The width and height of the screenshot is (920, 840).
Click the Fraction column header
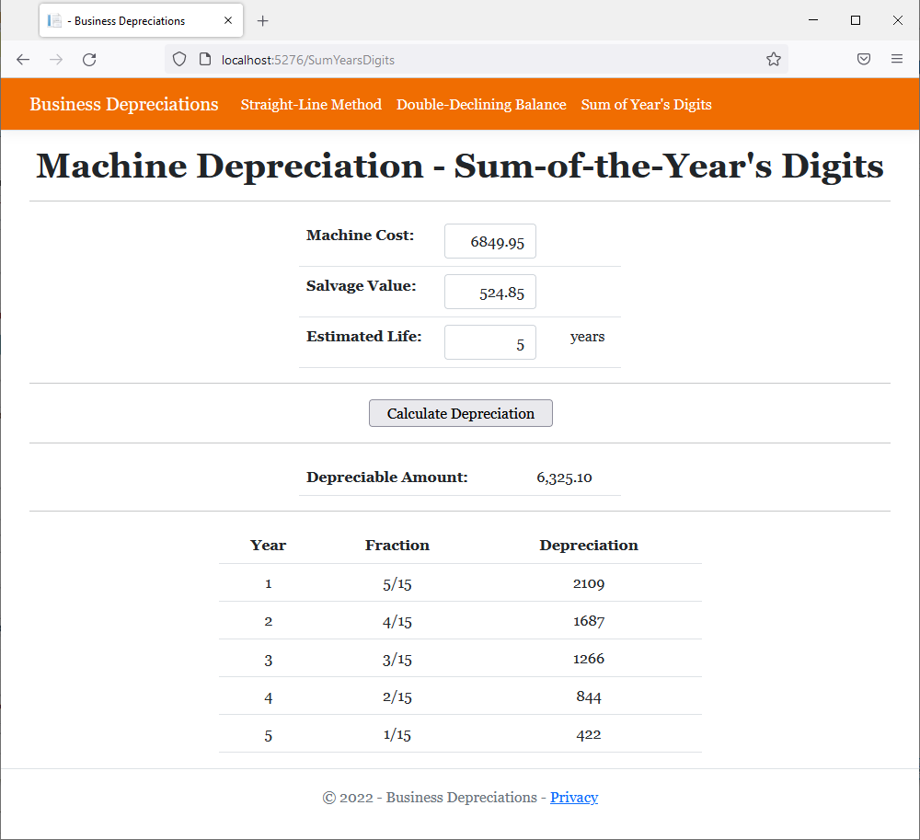pyautogui.click(x=397, y=545)
